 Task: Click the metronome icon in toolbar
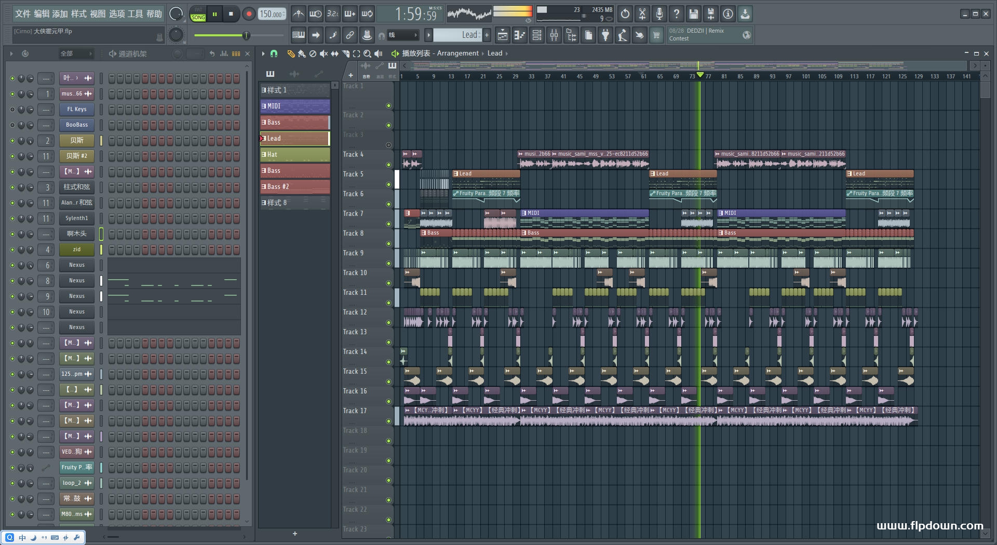pos(298,14)
